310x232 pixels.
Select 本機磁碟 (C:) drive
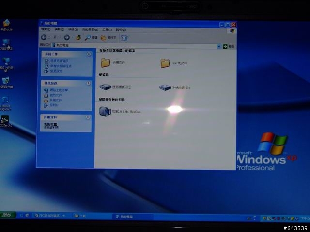[115, 87]
